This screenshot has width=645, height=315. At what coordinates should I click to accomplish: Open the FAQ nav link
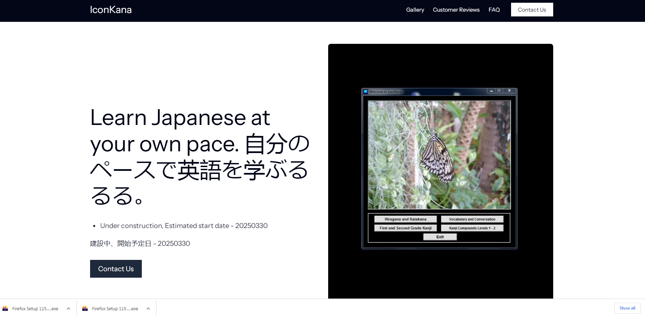pyautogui.click(x=494, y=10)
